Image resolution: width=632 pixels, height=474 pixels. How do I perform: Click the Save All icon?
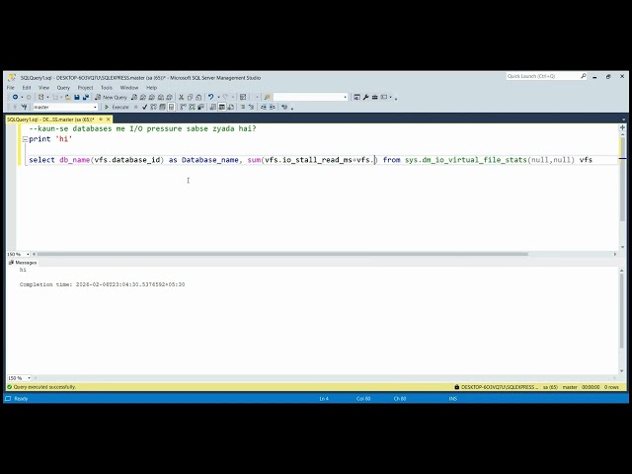pos(86,97)
